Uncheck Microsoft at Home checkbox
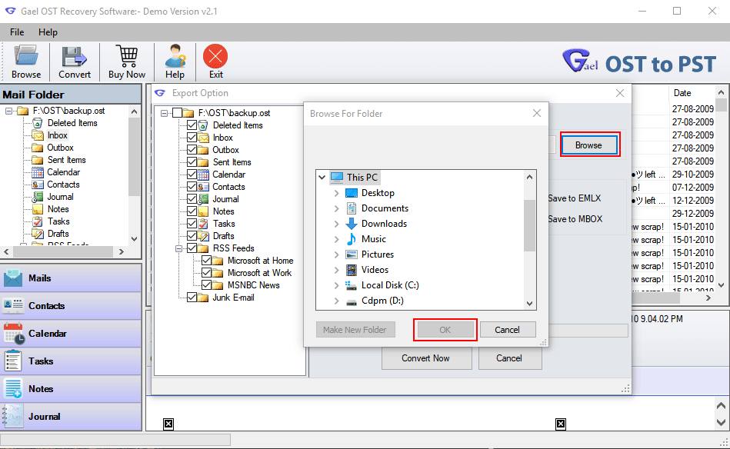The width and height of the screenshot is (730, 449). pos(207,261)
